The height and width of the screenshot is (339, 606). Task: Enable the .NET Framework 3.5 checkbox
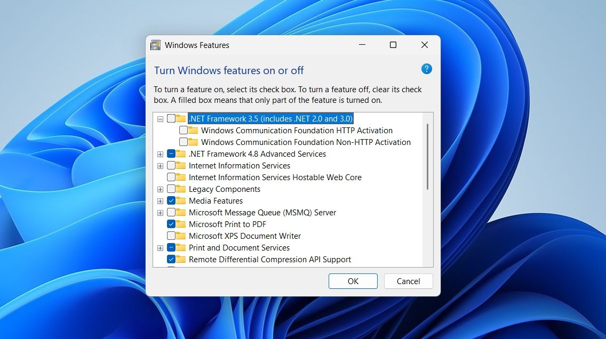171,118
